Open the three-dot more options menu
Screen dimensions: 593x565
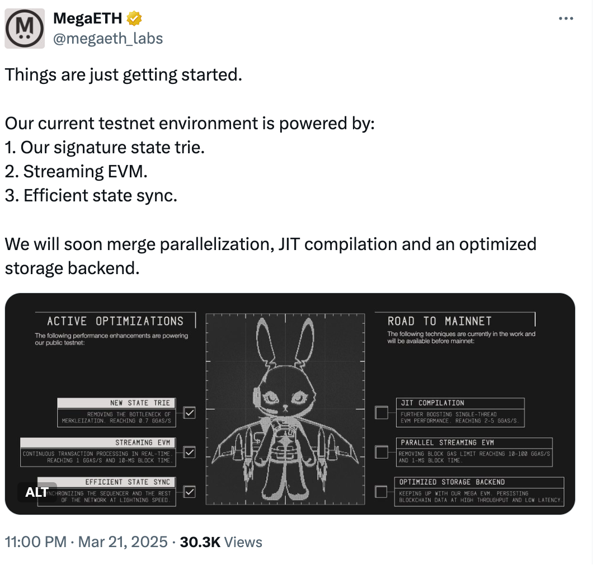point(566,18)
